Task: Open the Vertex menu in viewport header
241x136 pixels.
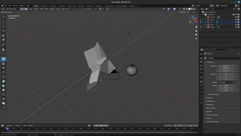Action: tap(52, 9)
